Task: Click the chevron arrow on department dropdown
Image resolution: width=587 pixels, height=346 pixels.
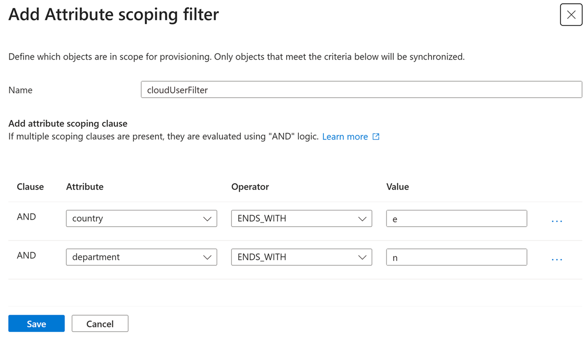Action: [207, 257]
